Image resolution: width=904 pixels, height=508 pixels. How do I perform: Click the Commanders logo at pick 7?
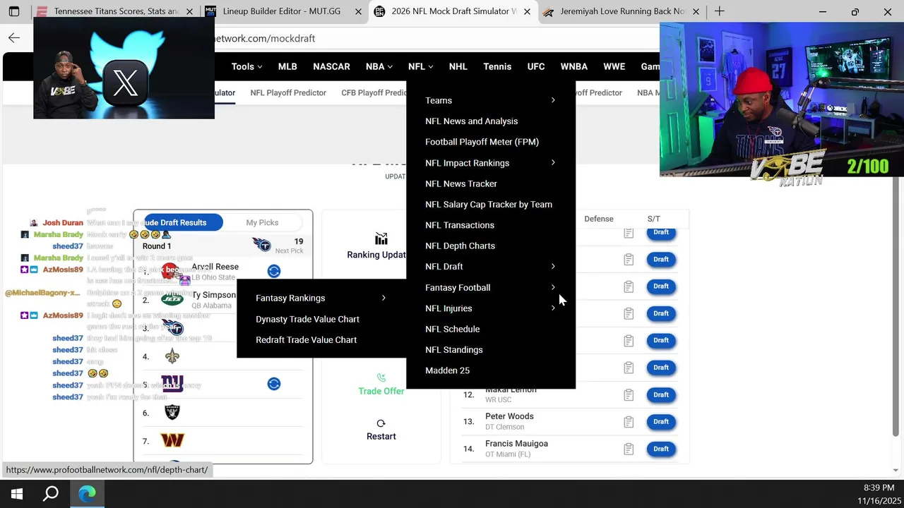click(172, 440)
